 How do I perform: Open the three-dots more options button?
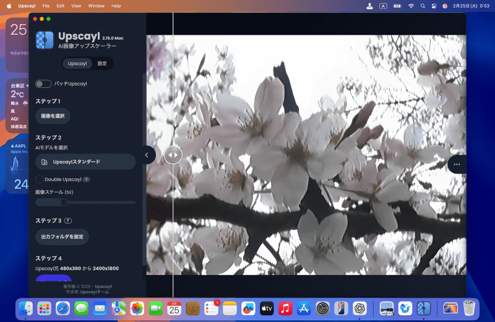(x=457, y=164)
